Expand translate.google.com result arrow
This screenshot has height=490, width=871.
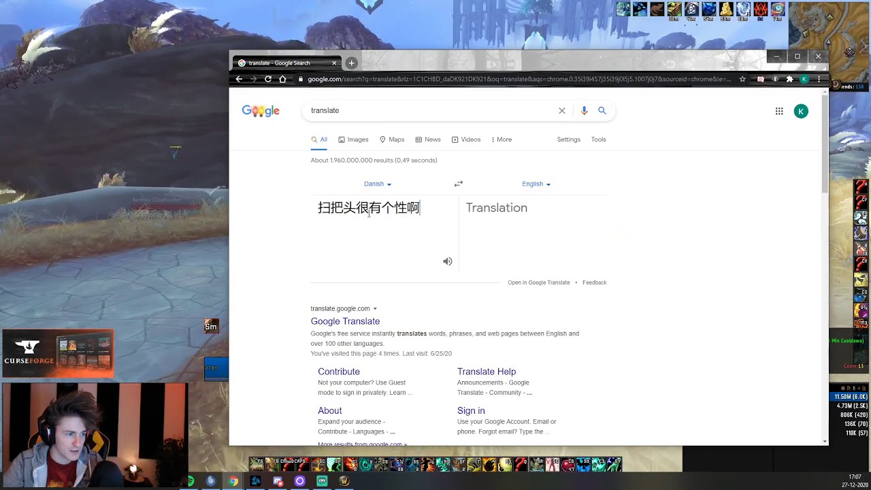pos(375,309)
